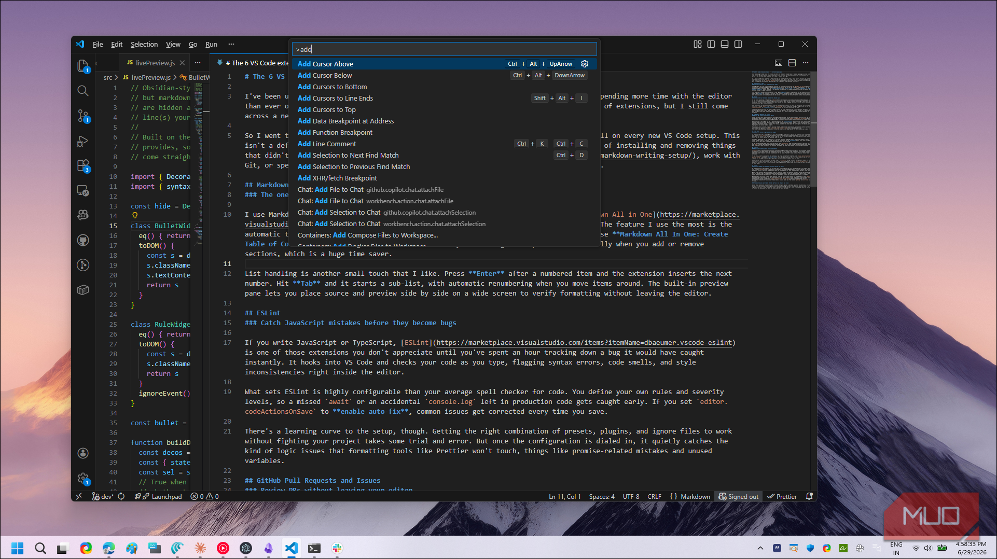Screen dimensions: 997x559
Task: Open the Copilot chat icon in activity bar
Action: [x=83, y=215]
